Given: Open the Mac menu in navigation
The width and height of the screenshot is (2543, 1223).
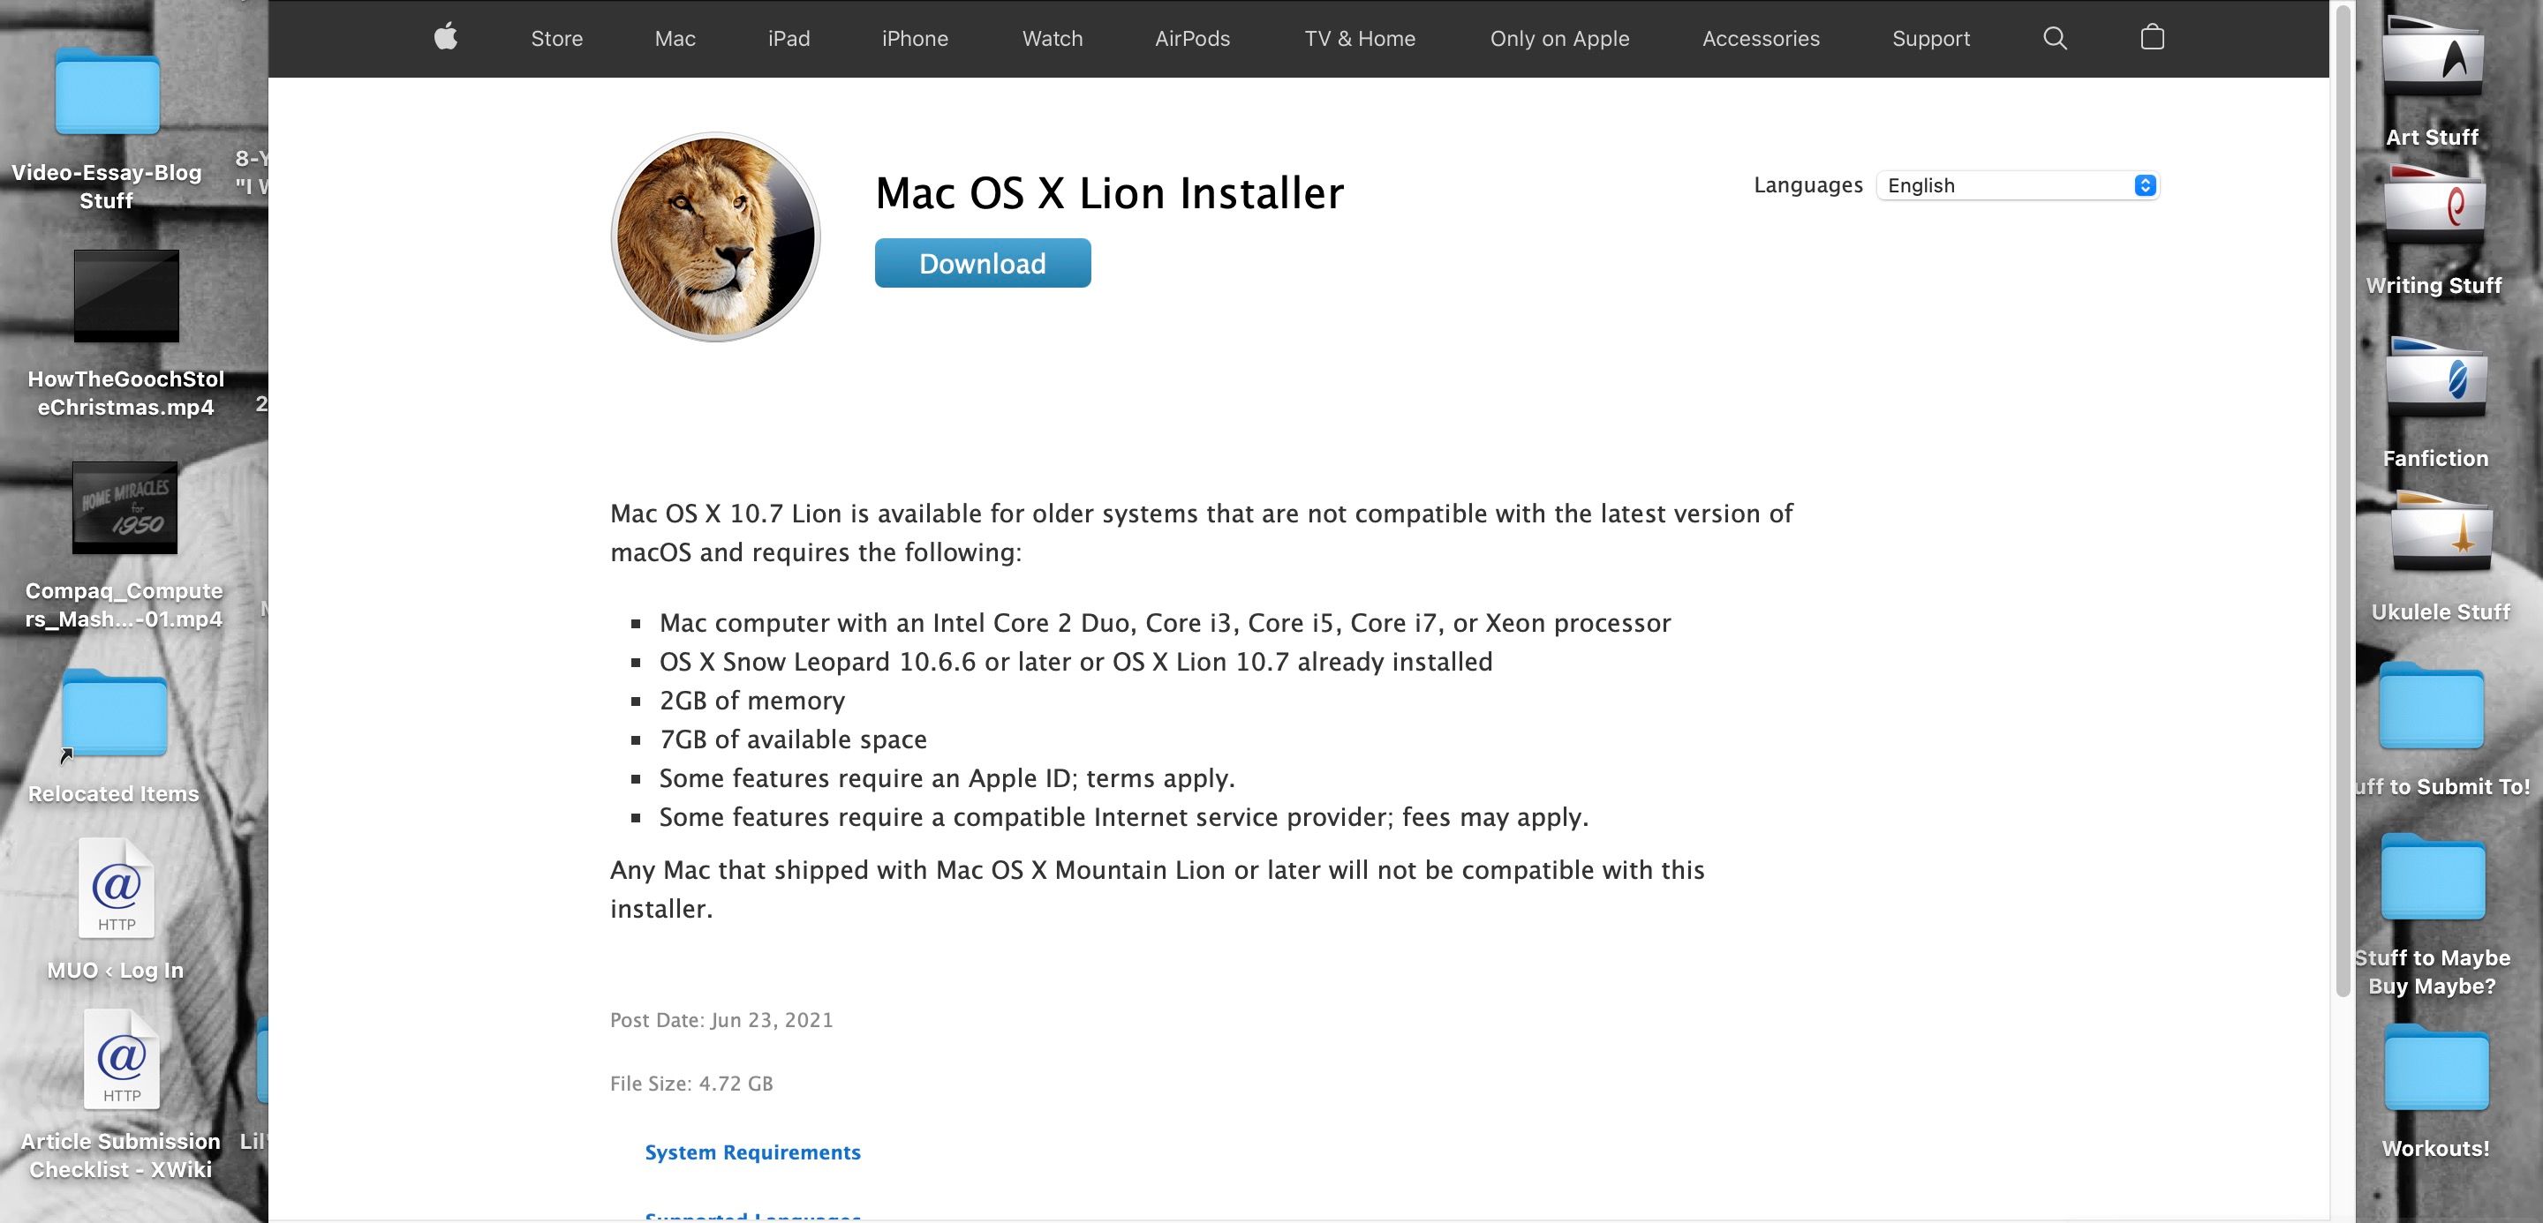Looking at the screenshot, I should pyautogui.click(x=675, y=39).
